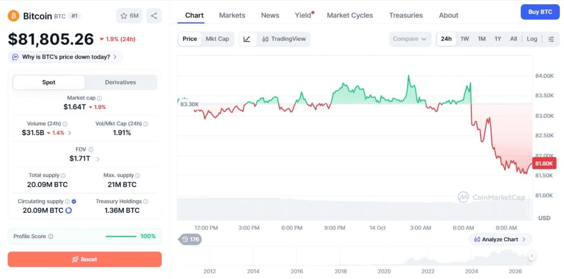The height and width of the screenshot is (279, 564).
Task: Open the Treasuries tab
Action: tap(406, 15)
